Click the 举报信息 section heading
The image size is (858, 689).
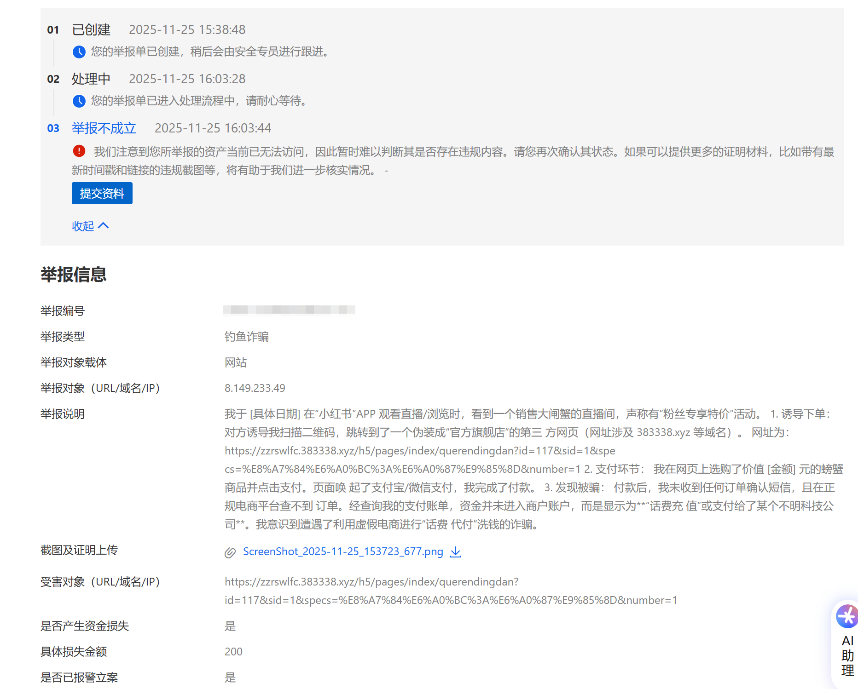click(74, 275)
